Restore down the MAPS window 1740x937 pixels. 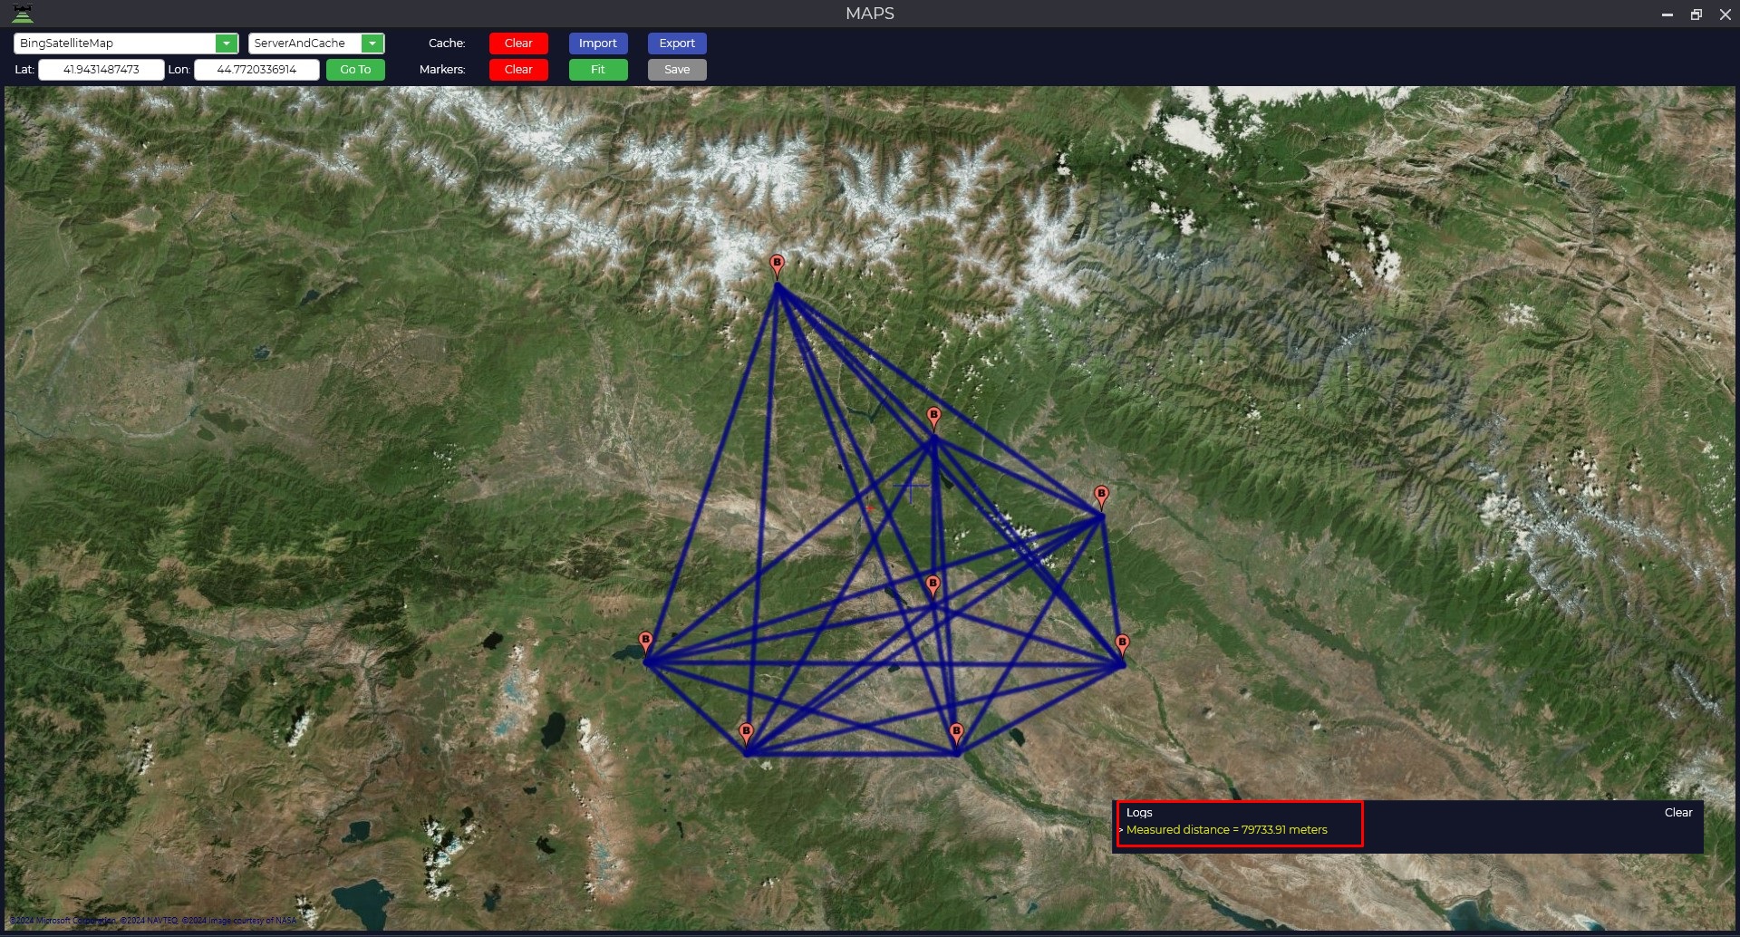1696,14
